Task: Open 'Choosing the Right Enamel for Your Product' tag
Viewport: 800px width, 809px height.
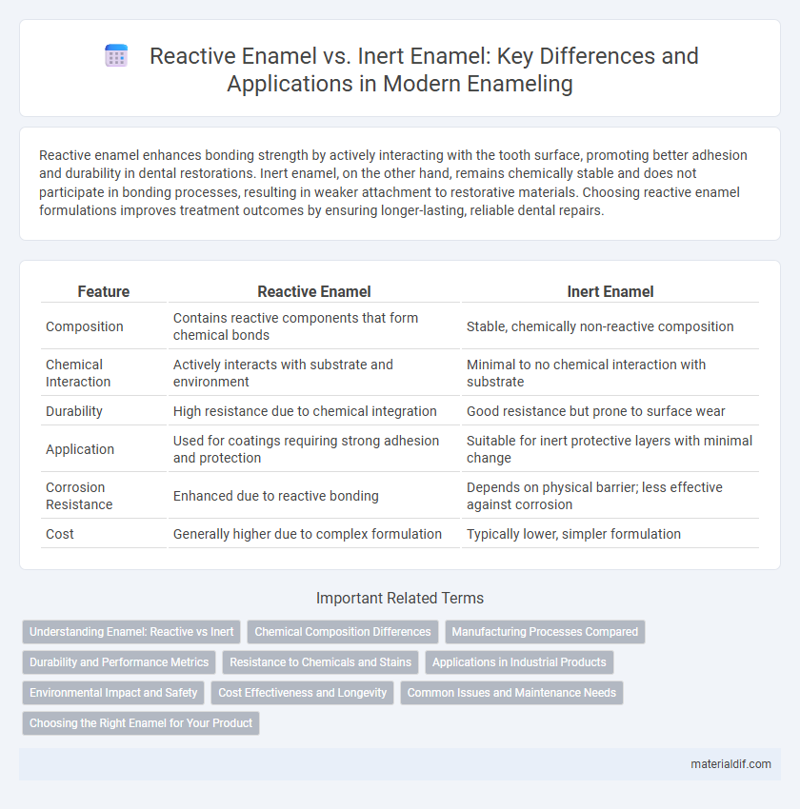Action: (141, 722)
